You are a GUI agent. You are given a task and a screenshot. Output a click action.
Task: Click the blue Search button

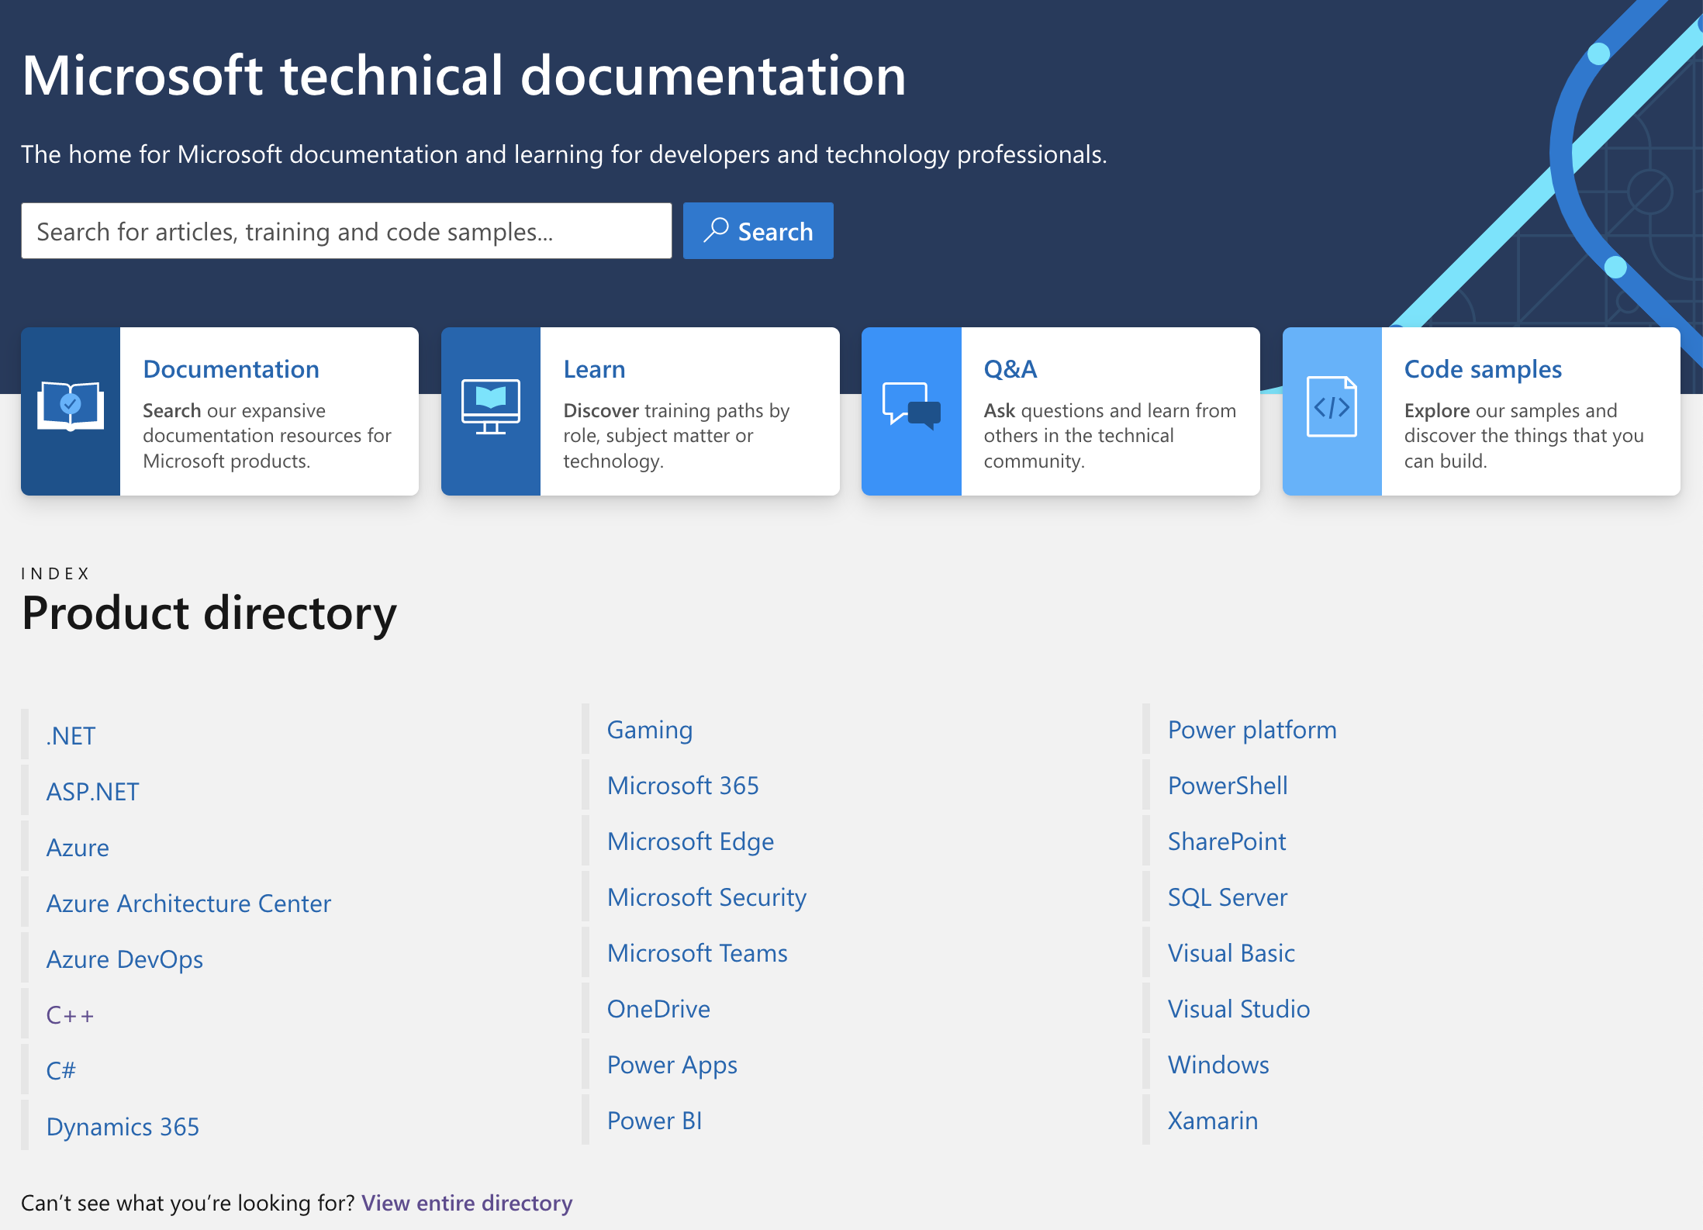click(758, 231)
